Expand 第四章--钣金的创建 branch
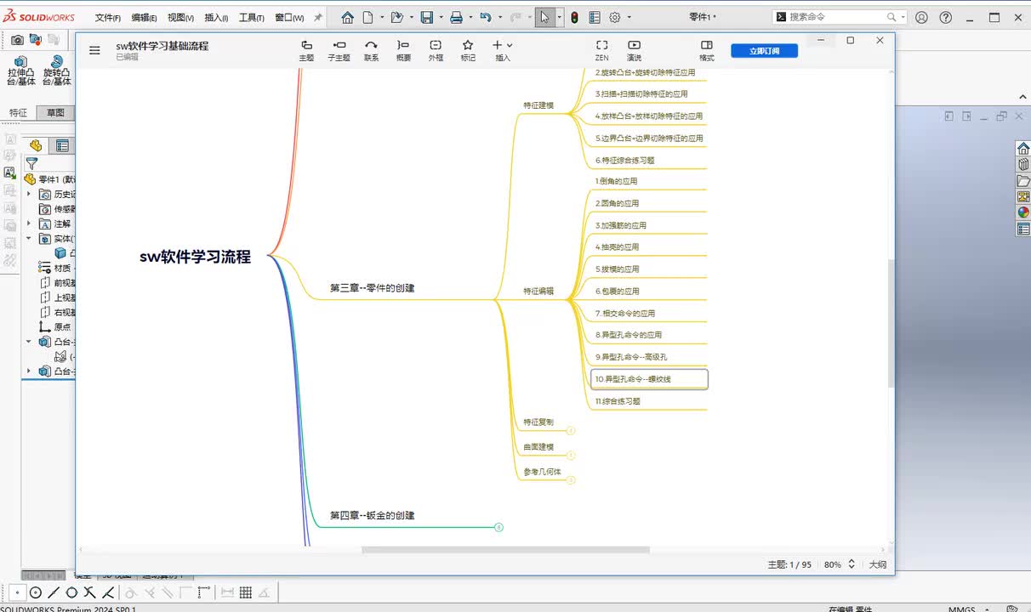Image resolution: width=1031 pixels, height=612 pixels. click(x=498, y=527)
